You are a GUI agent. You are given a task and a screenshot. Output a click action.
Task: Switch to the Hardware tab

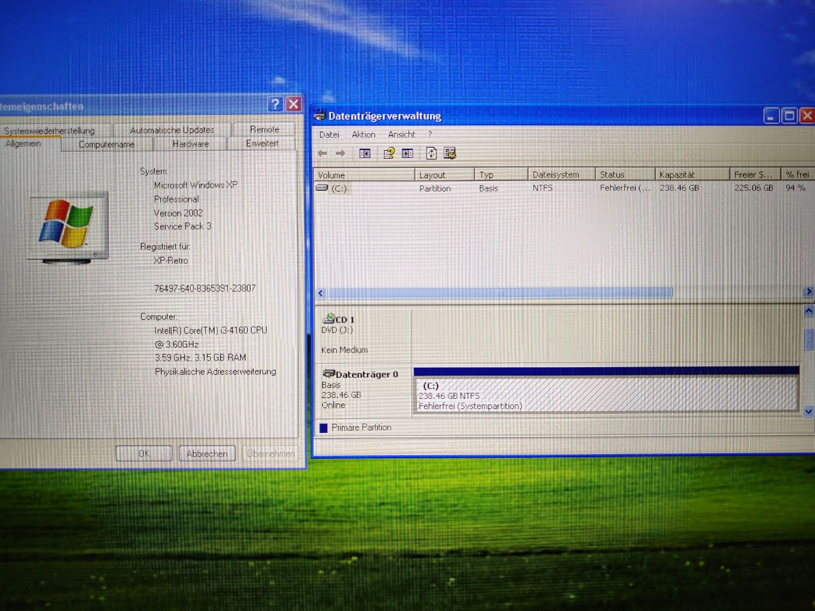(x=190, y=144)
